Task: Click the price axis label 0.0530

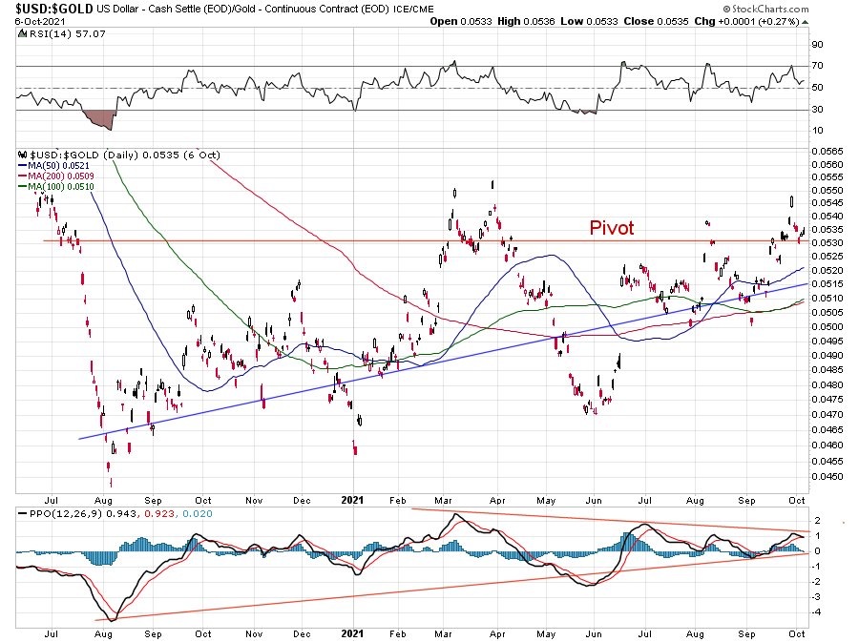Action: click(828, 243)
